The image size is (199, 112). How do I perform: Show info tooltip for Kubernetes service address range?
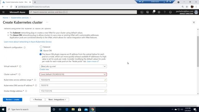click(x=35, y=80)
